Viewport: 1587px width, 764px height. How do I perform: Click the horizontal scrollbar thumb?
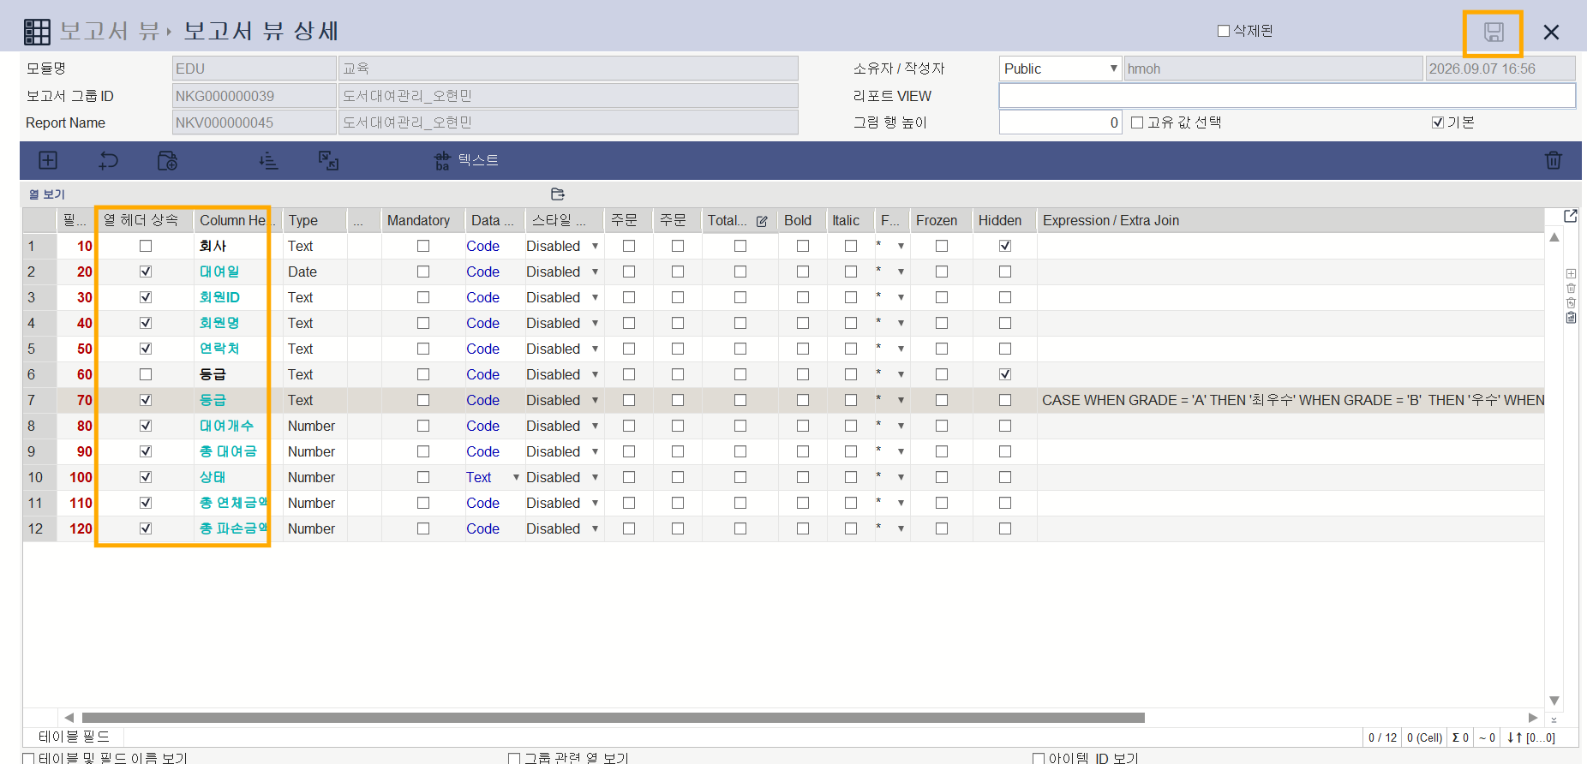[x=614, y=718]
